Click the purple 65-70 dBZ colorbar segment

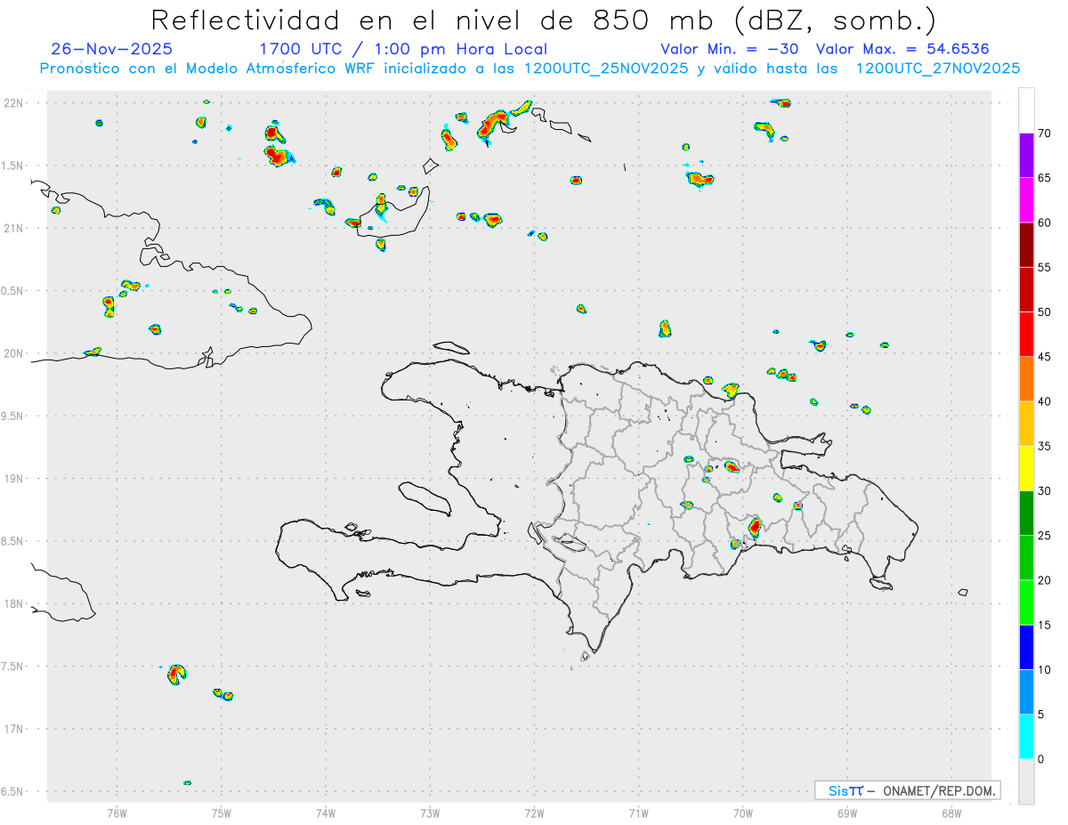1026,156
